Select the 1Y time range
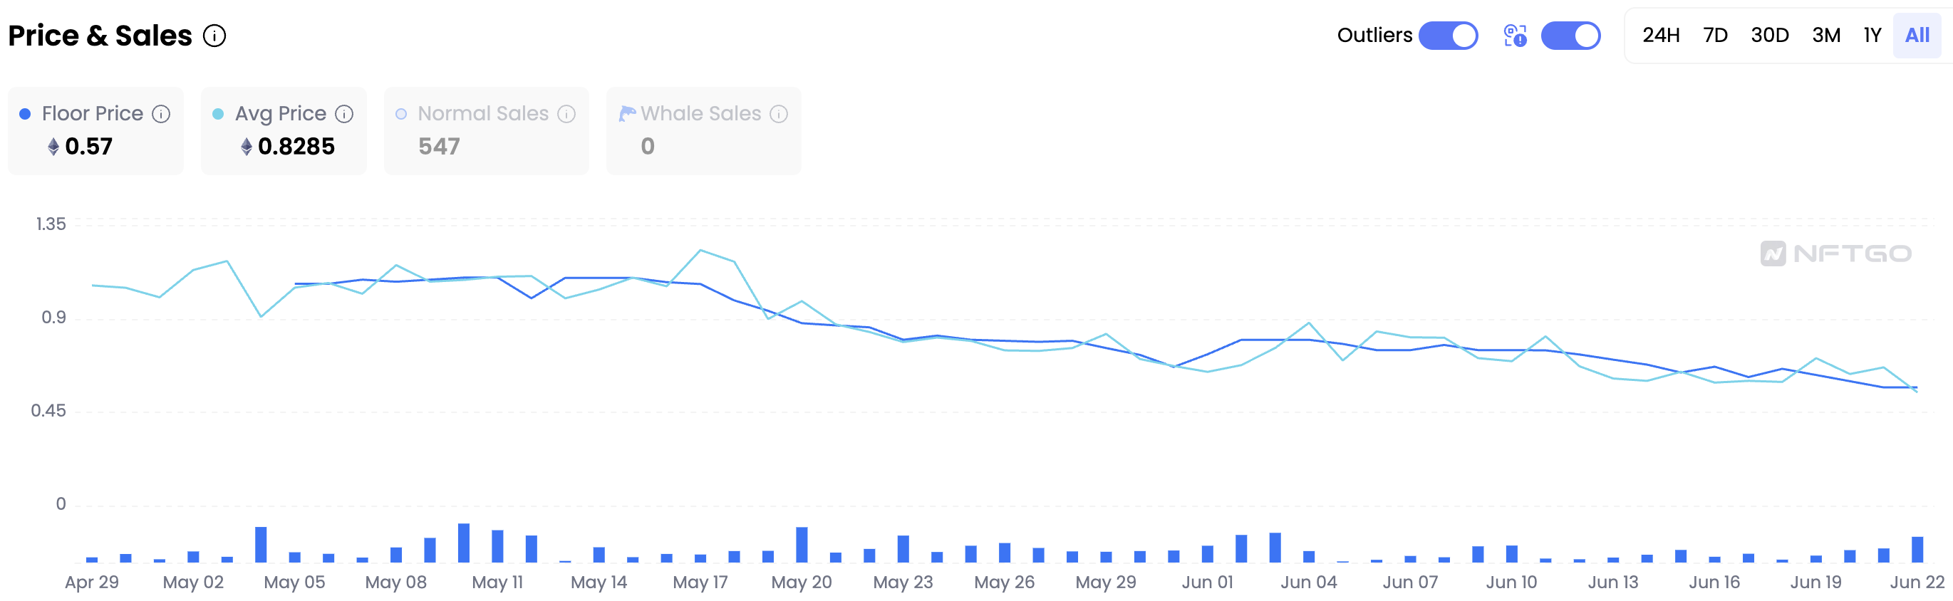 [1872, 36]
